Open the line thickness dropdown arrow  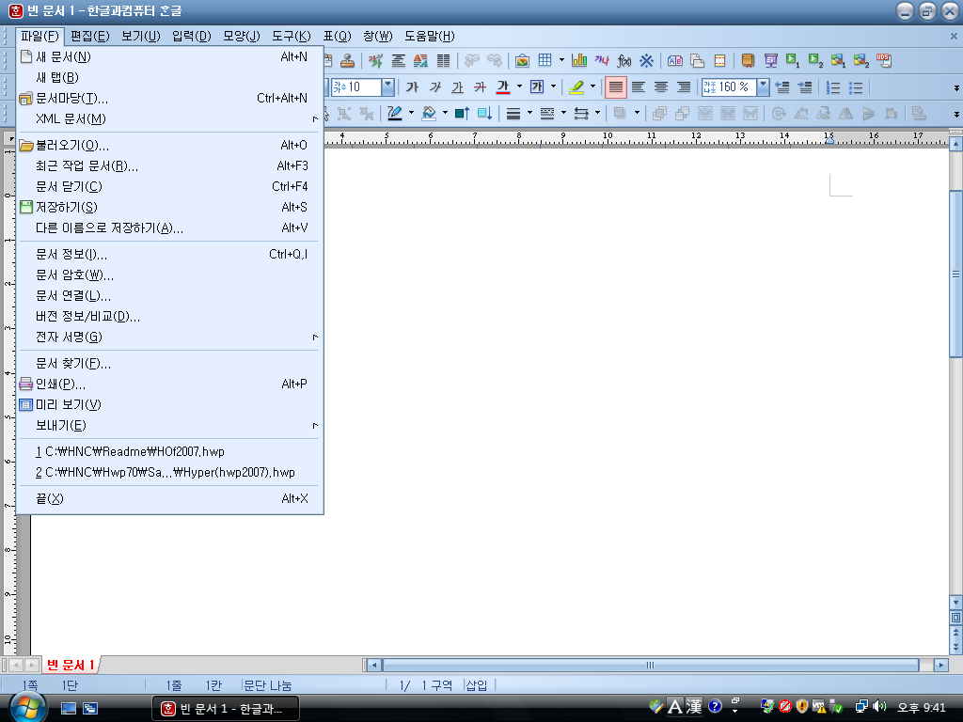pos(529,113)
